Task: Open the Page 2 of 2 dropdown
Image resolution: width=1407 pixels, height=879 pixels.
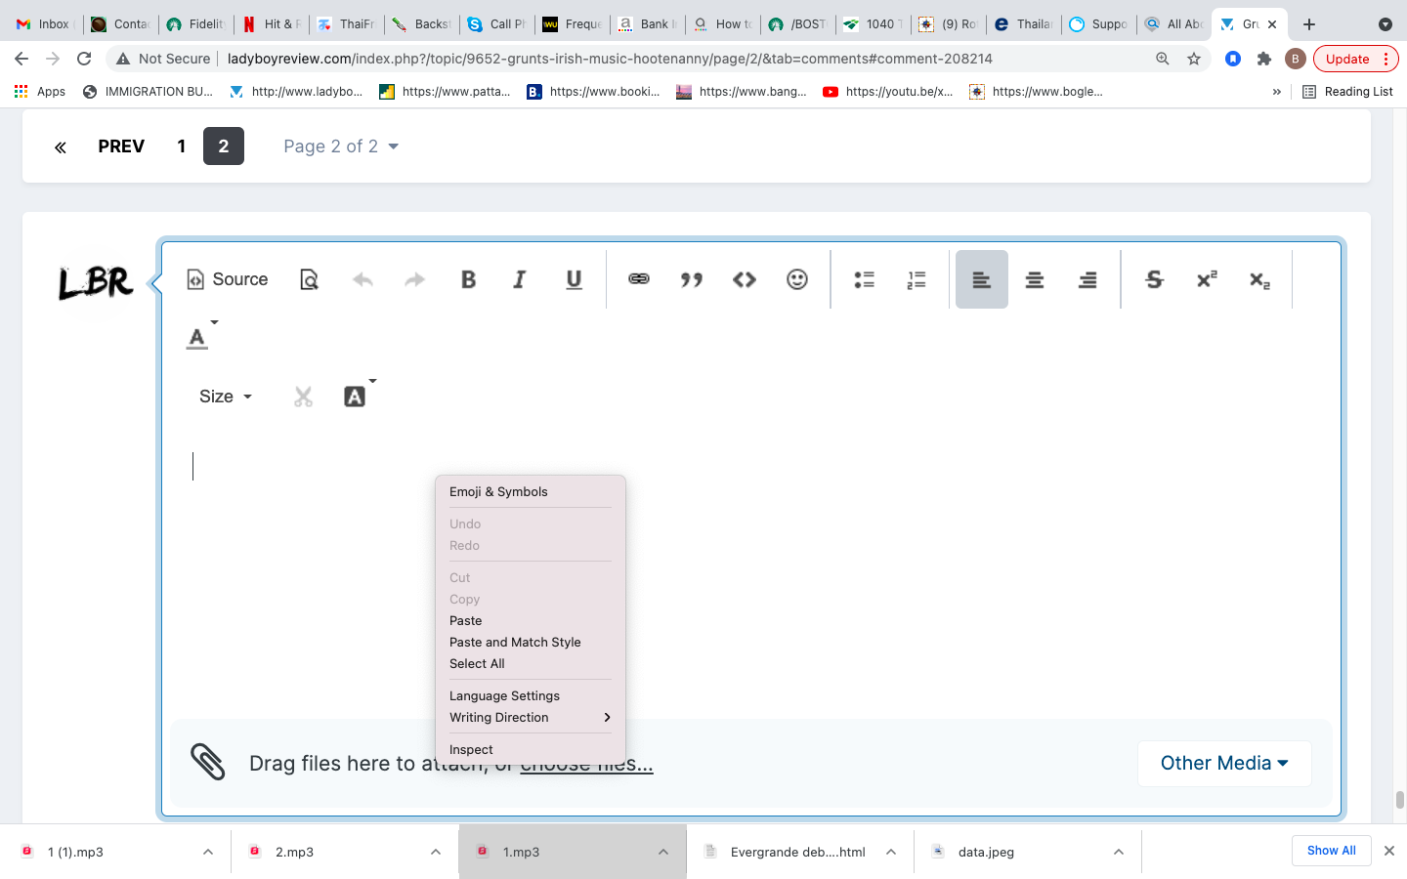Action: (x=341, y=146)
